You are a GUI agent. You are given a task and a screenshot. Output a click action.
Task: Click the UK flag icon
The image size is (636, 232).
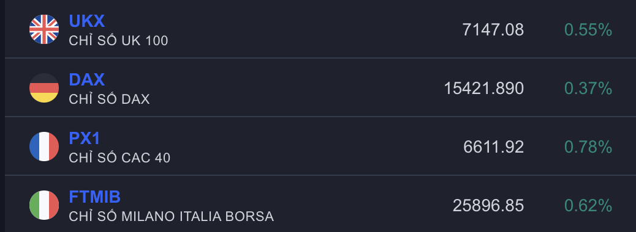pos(44,29)
